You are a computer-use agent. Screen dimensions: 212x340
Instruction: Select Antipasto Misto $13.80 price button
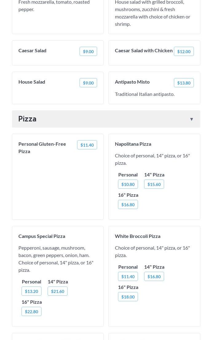point(184,83)
